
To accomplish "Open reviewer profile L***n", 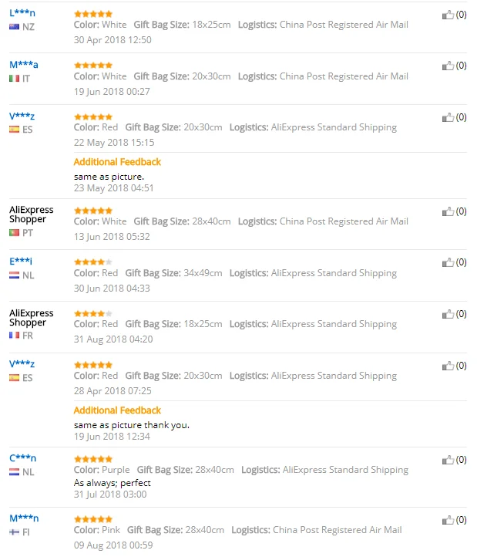I will (22, 13).
